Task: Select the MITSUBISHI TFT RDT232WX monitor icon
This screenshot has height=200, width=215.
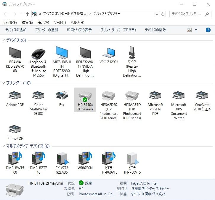Action: pos(62,53)
